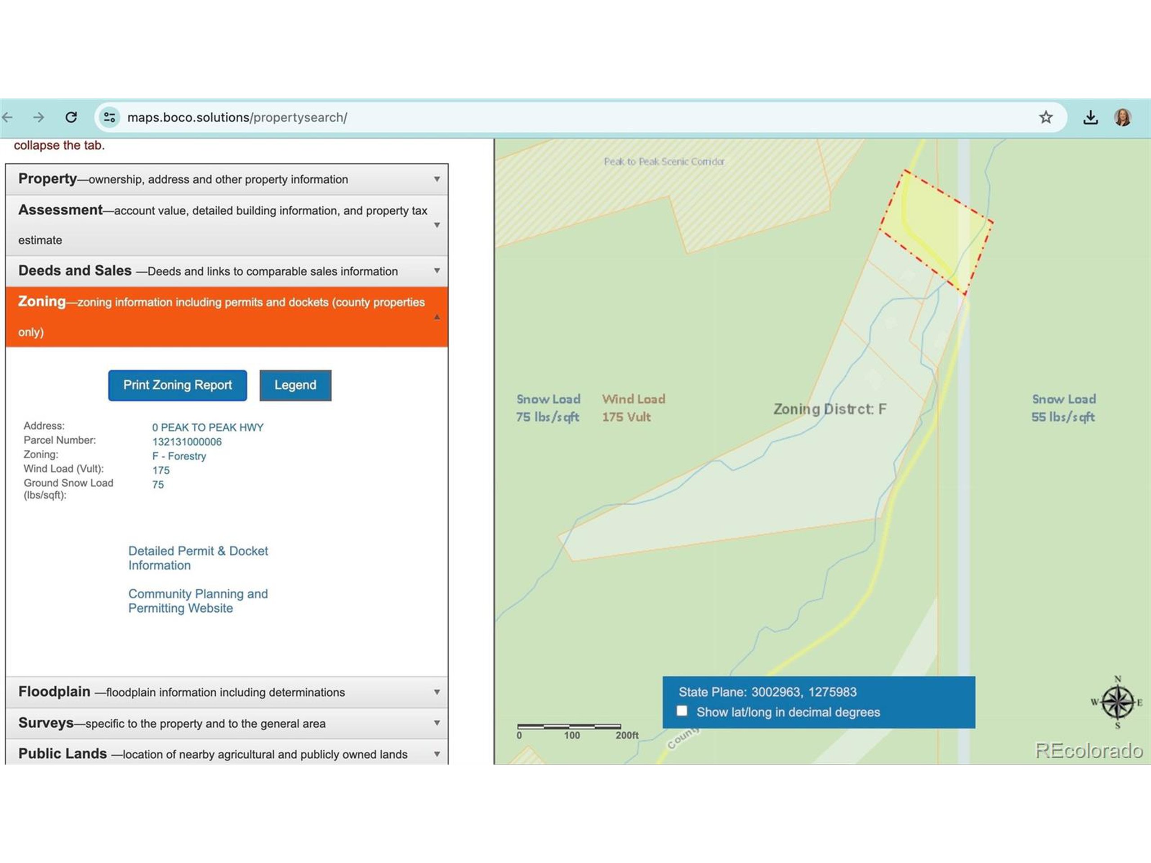
Task: Bookmark page with the star icon
Action: 1045,118
